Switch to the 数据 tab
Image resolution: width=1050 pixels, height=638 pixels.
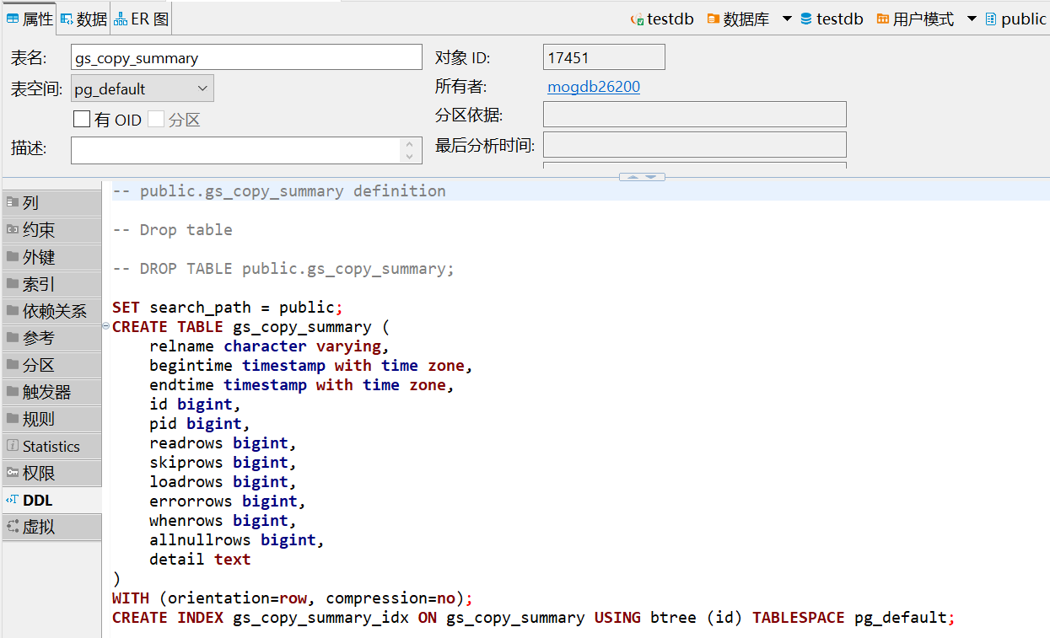pos(83,19)
